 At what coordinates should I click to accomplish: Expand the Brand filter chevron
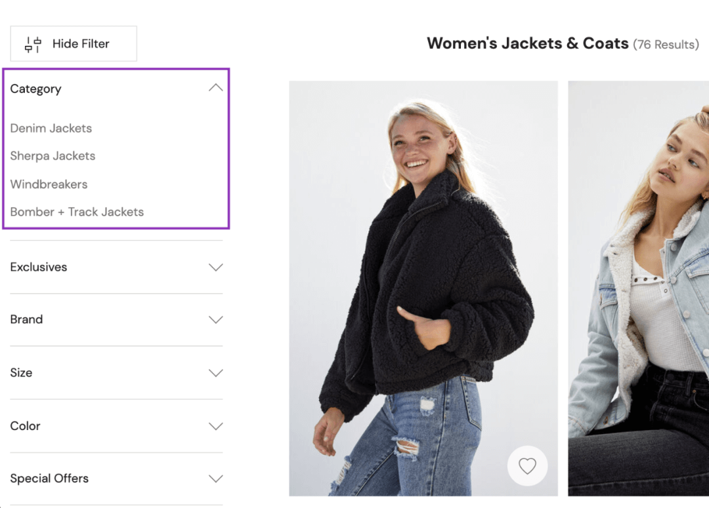click(x=215, y=320)
